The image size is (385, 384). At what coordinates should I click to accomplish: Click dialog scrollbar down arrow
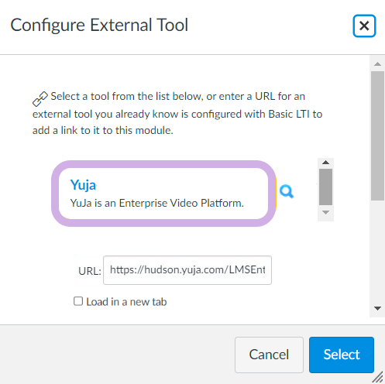pyautogui.click(x=377, y=308)
